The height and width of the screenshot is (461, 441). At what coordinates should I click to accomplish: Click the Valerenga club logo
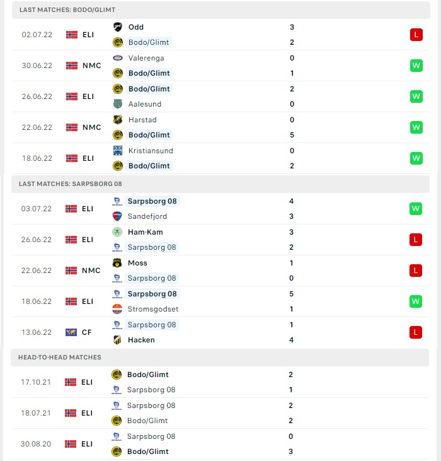118,58
